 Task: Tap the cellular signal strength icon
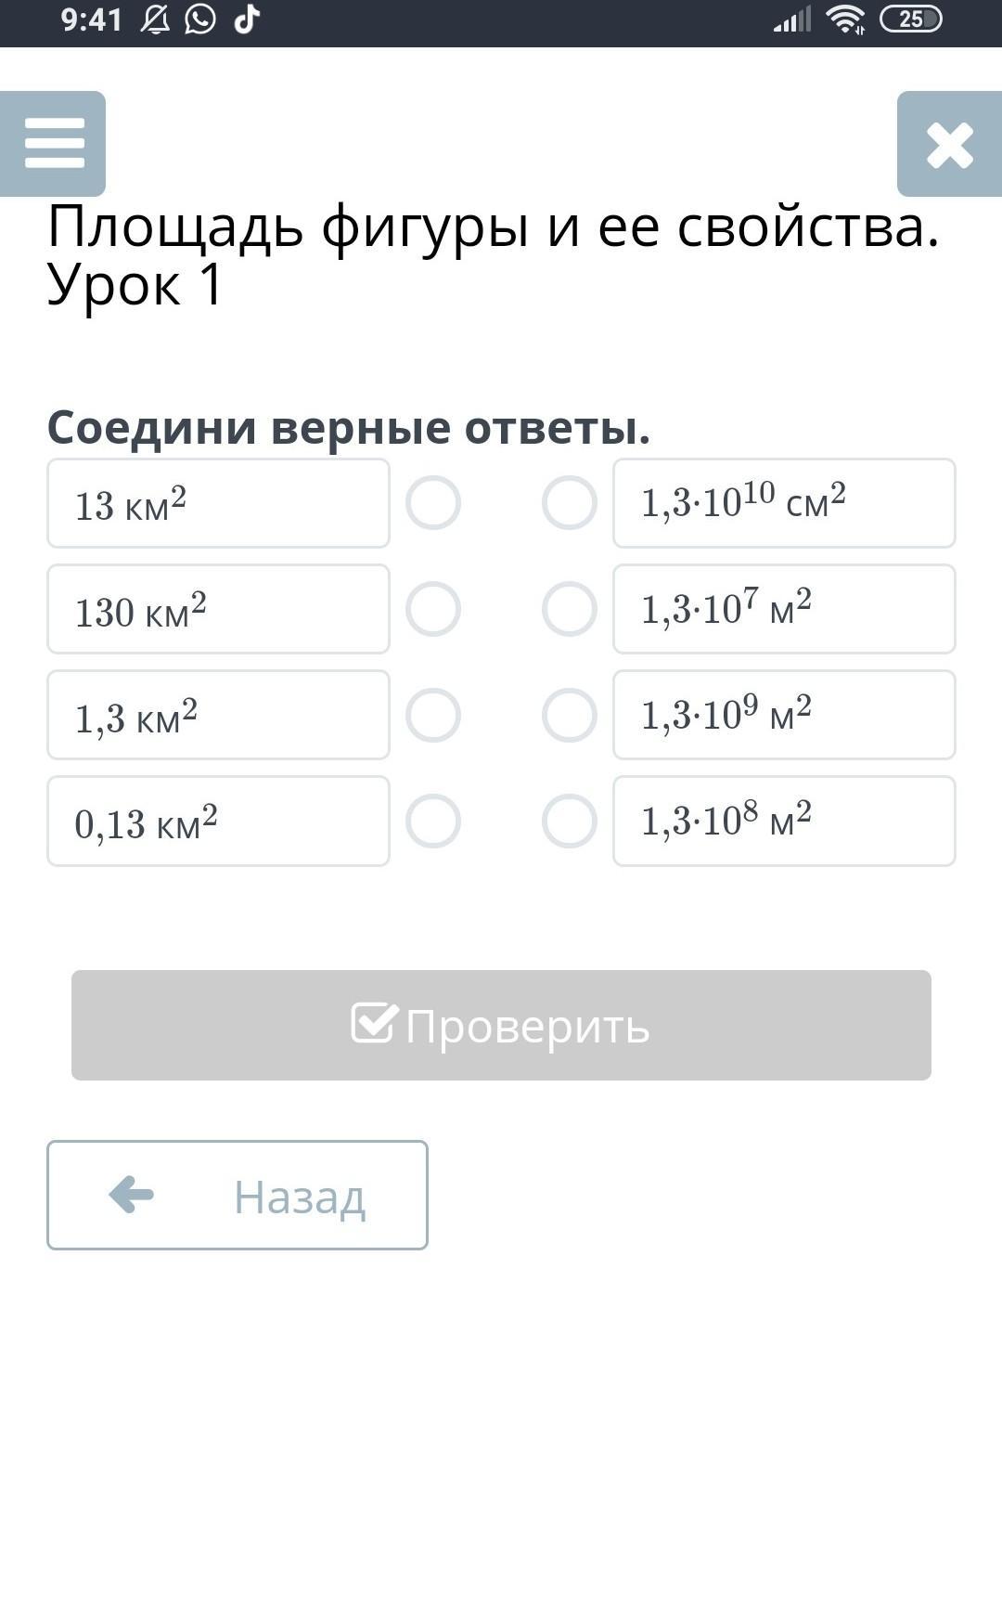(791, 19)
